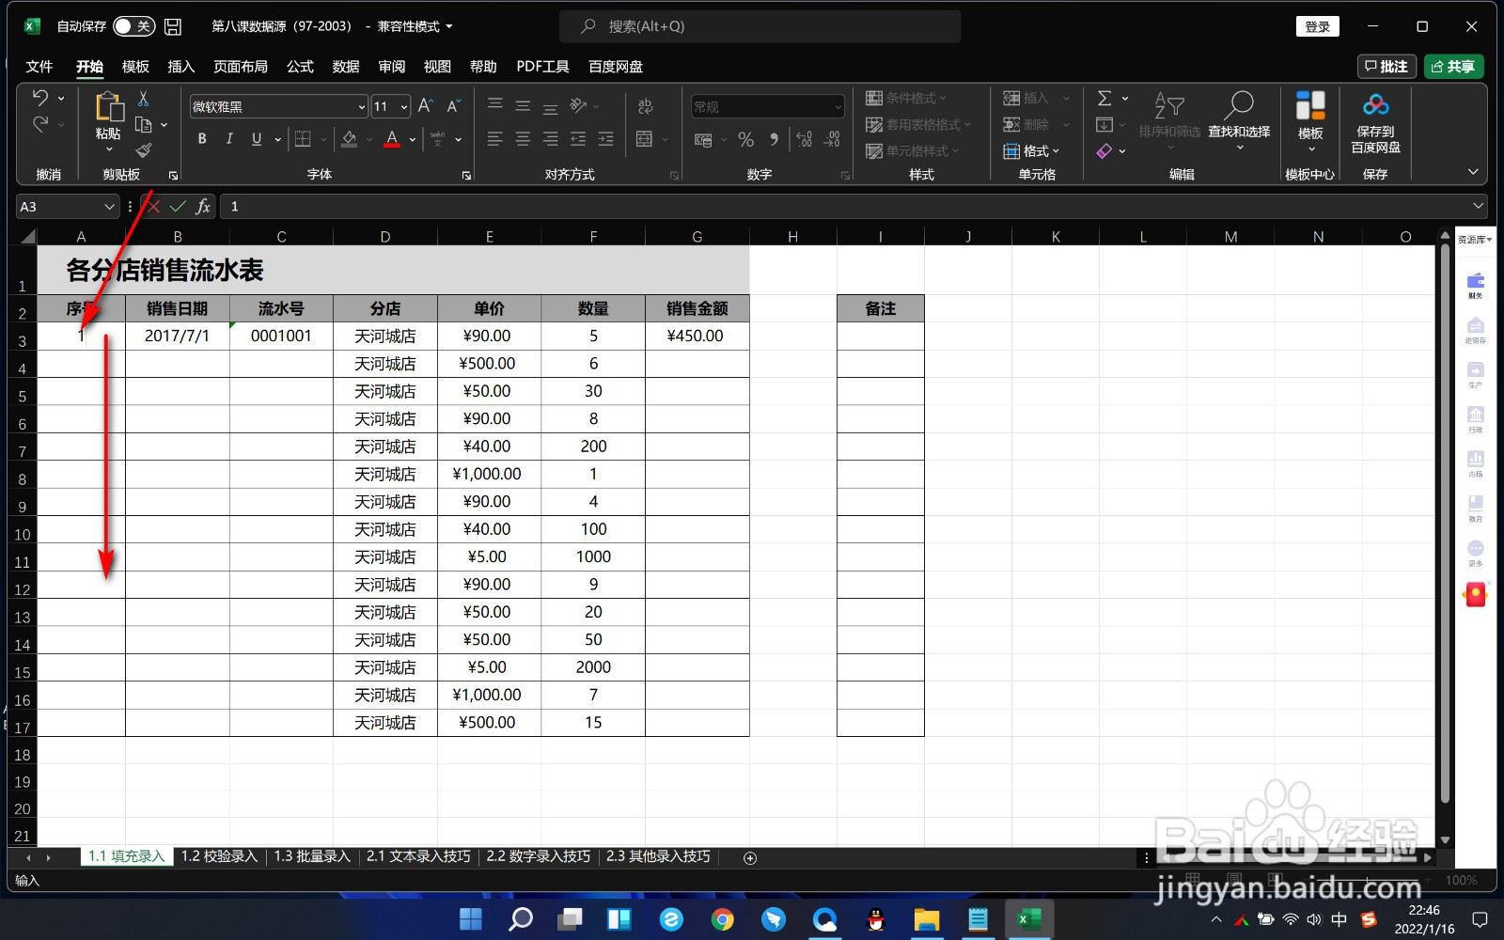Click the Paste clipboard icon

(108, 107)
